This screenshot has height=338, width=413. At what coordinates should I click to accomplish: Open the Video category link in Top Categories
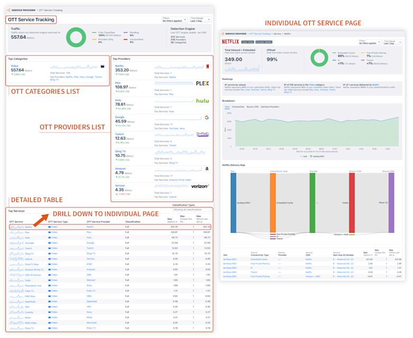pos(14,66)
